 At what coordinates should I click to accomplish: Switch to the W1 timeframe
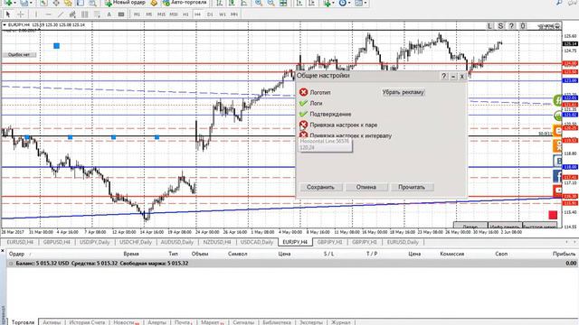222,14
